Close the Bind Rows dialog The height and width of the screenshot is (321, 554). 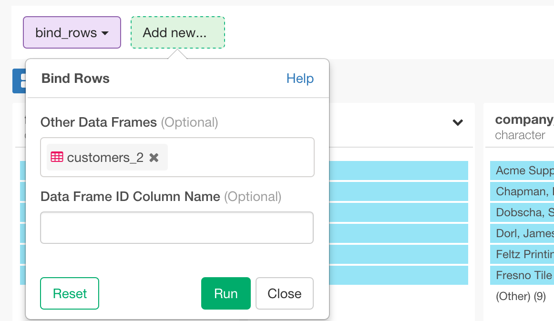pyautogui.click(x=284, y=293)
